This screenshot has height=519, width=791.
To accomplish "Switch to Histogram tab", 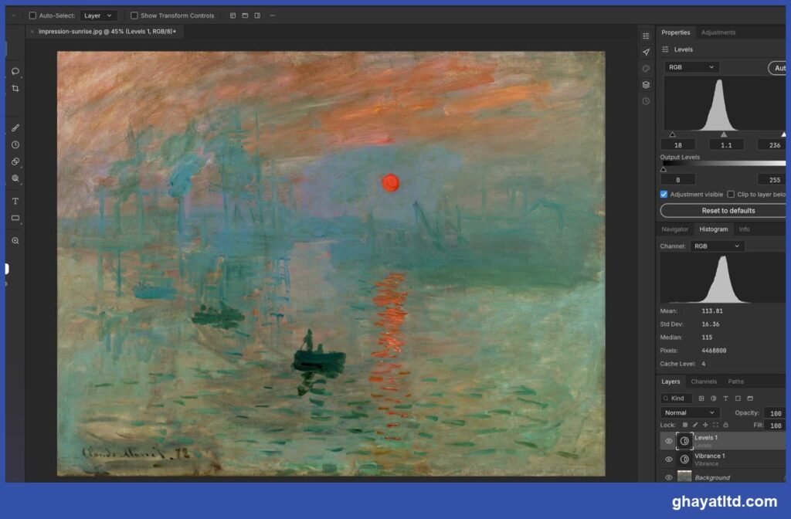I will tap(713, 229).
